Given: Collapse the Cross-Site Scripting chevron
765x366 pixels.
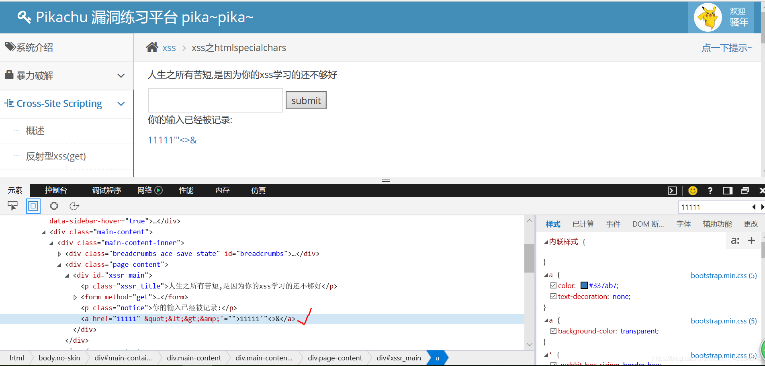Looking at the screenshot, I should [121, 104].
